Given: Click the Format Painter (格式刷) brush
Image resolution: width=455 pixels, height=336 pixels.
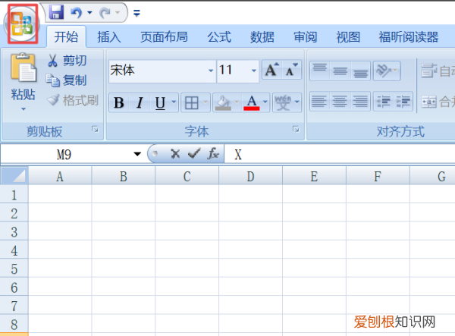Looking at the screenshot, I should [53, 100].
